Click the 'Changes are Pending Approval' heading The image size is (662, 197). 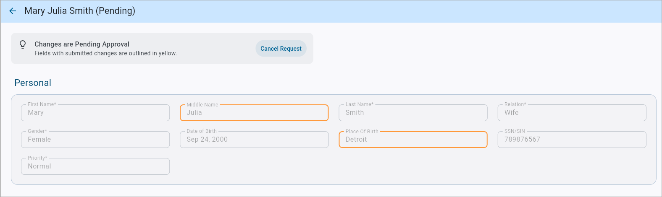(82, 44)
